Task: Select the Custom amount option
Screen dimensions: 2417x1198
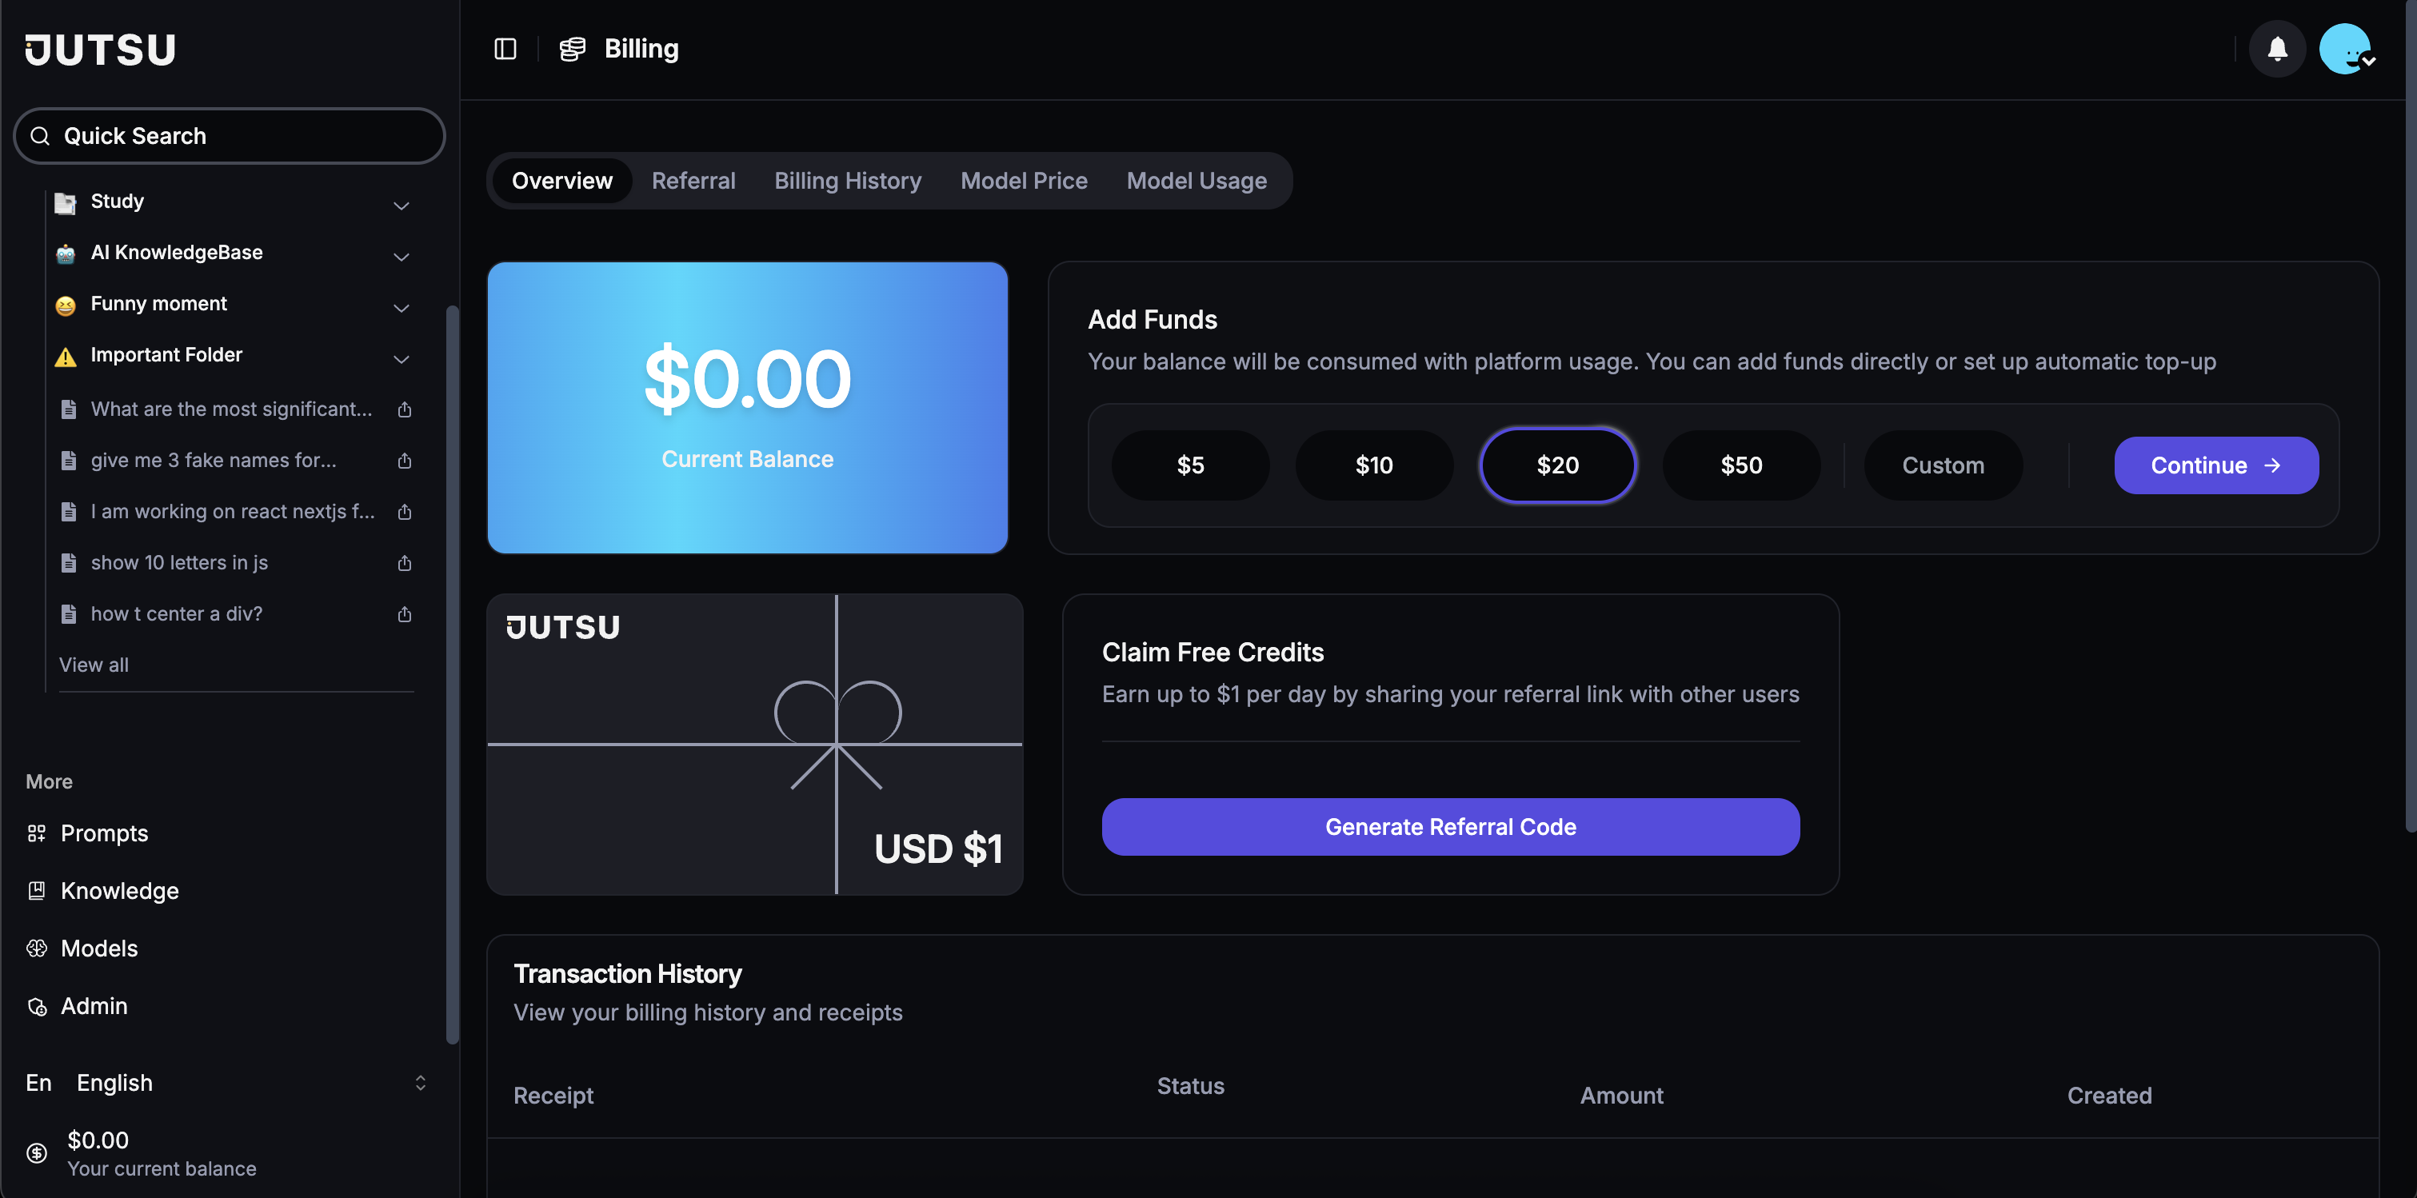Action: [1942, 465]
